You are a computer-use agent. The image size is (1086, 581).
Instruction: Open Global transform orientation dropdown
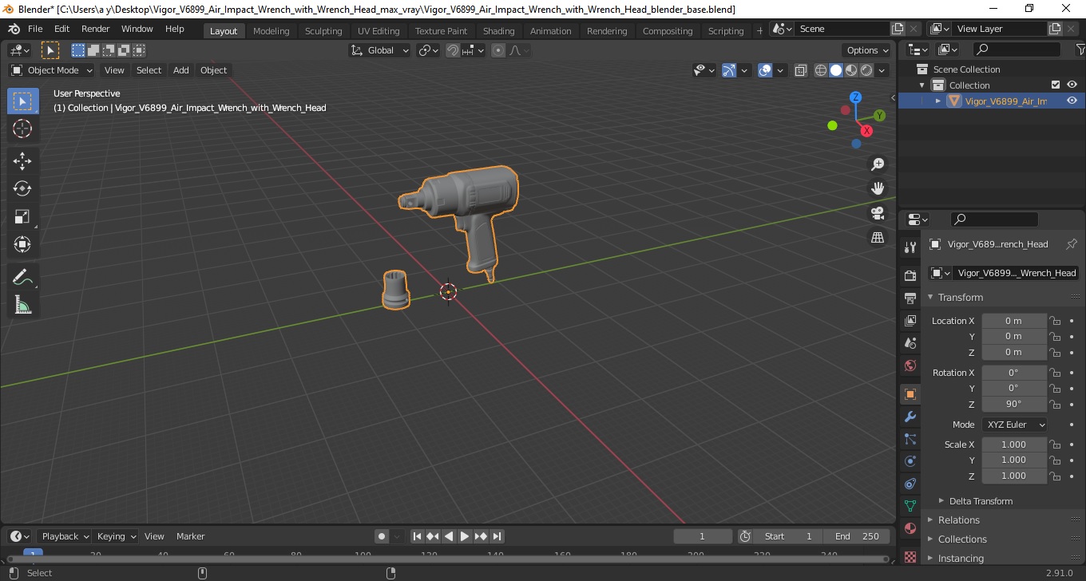[380, 50]
